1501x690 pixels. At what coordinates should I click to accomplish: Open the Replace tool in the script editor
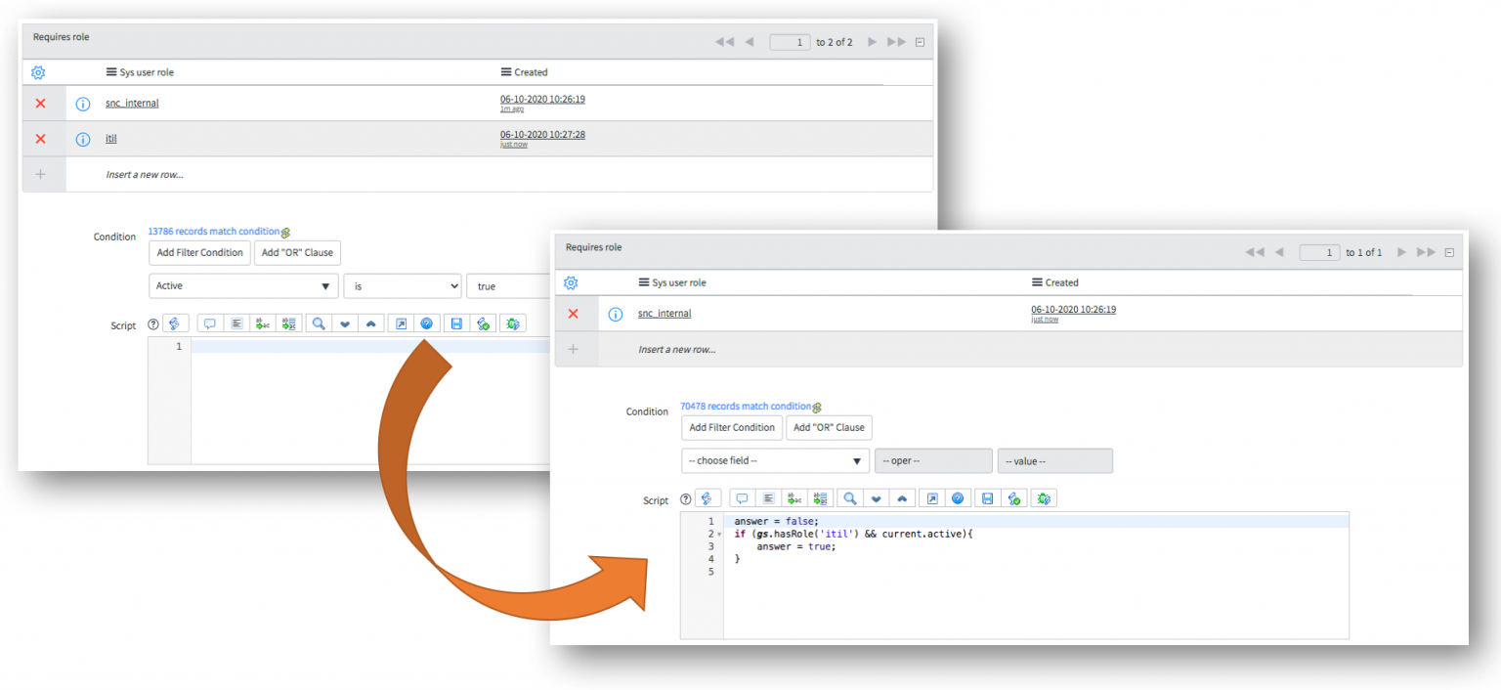pos(793,497)
